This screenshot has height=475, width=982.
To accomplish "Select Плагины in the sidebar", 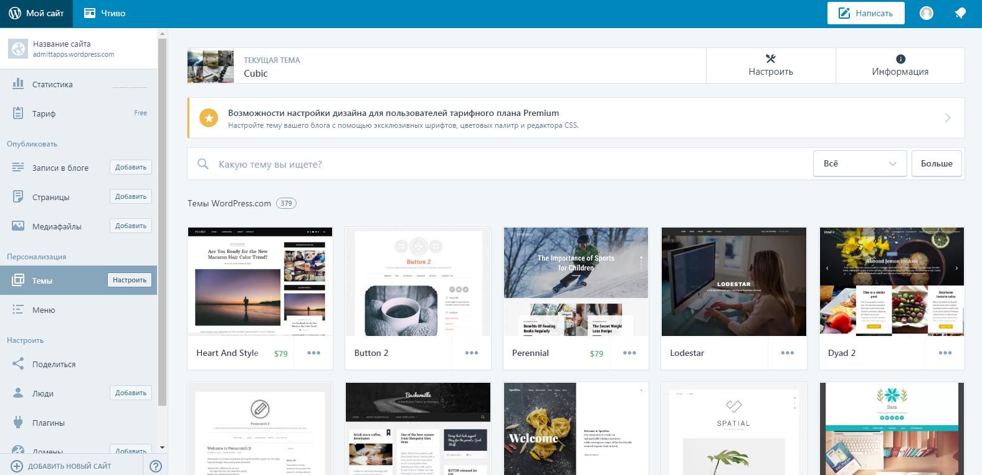I will [x=79, y=423].
